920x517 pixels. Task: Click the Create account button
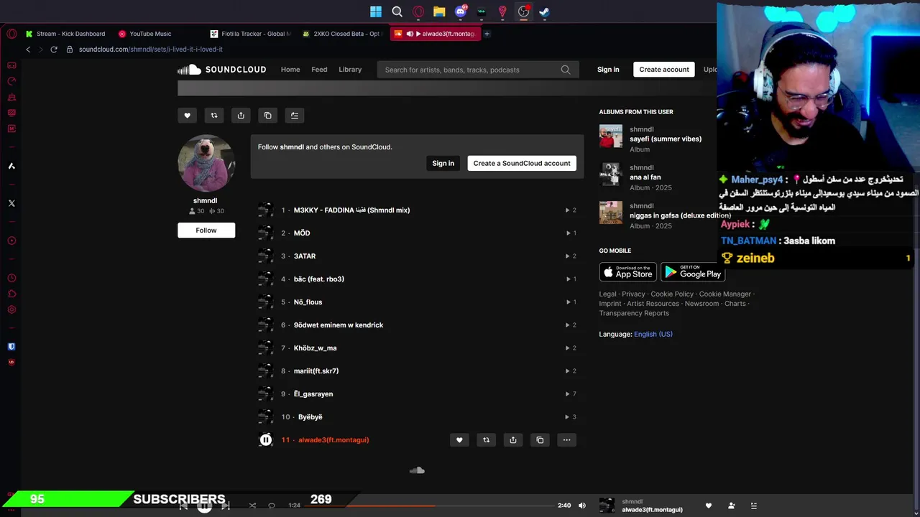point(664,70)
